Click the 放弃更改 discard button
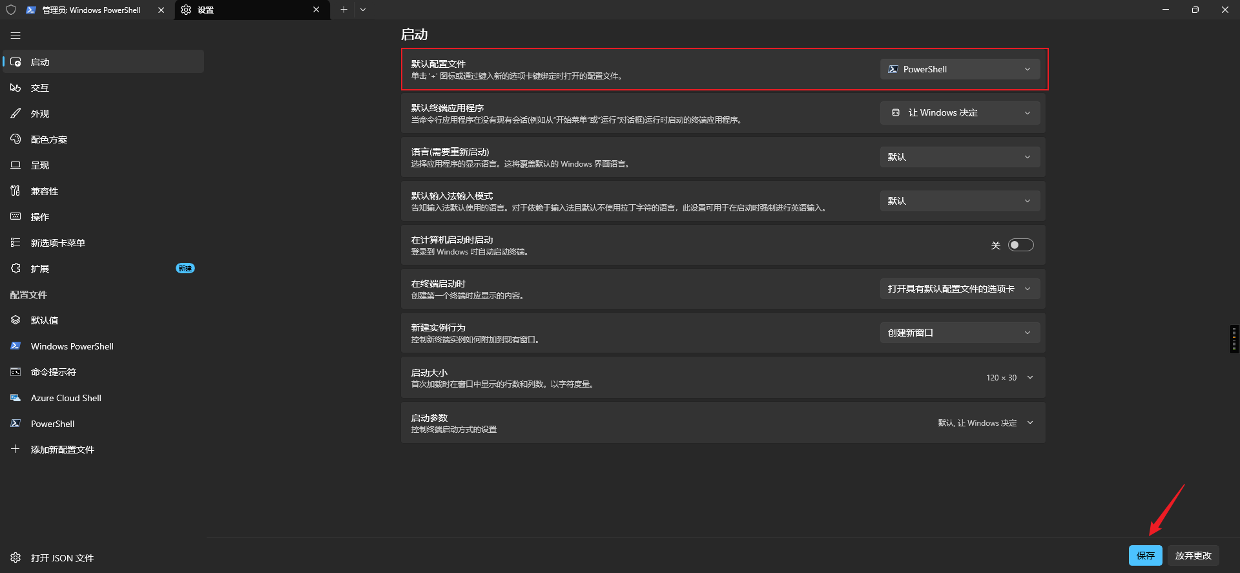 coord(1193,556)
